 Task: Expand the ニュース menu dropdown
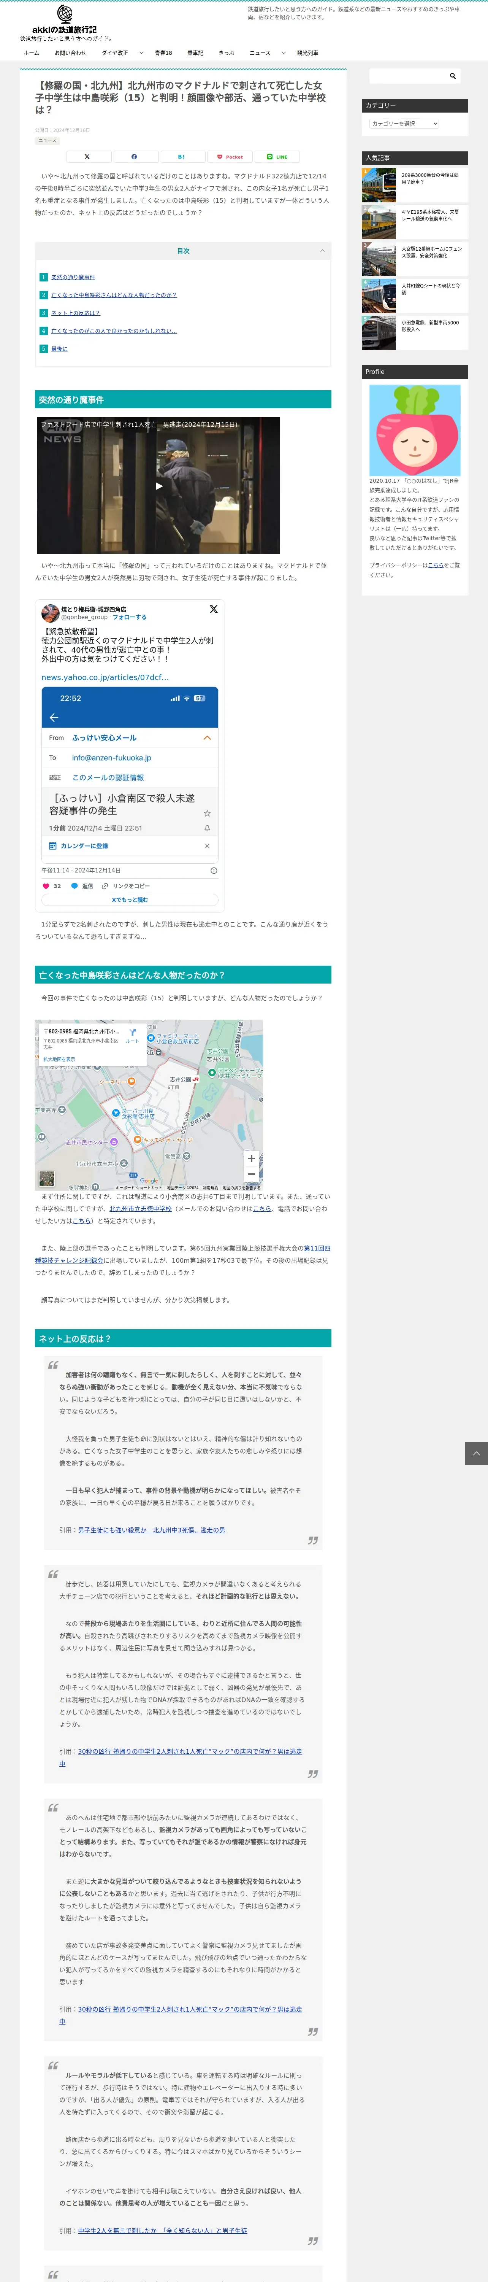[x=284, y=53]
